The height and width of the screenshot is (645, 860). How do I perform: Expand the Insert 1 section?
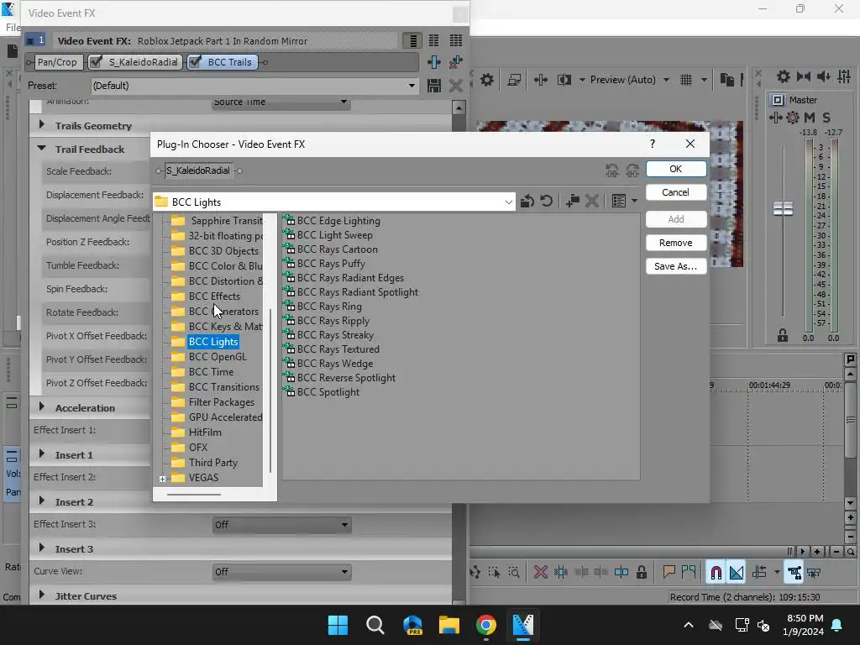point(42,454)
